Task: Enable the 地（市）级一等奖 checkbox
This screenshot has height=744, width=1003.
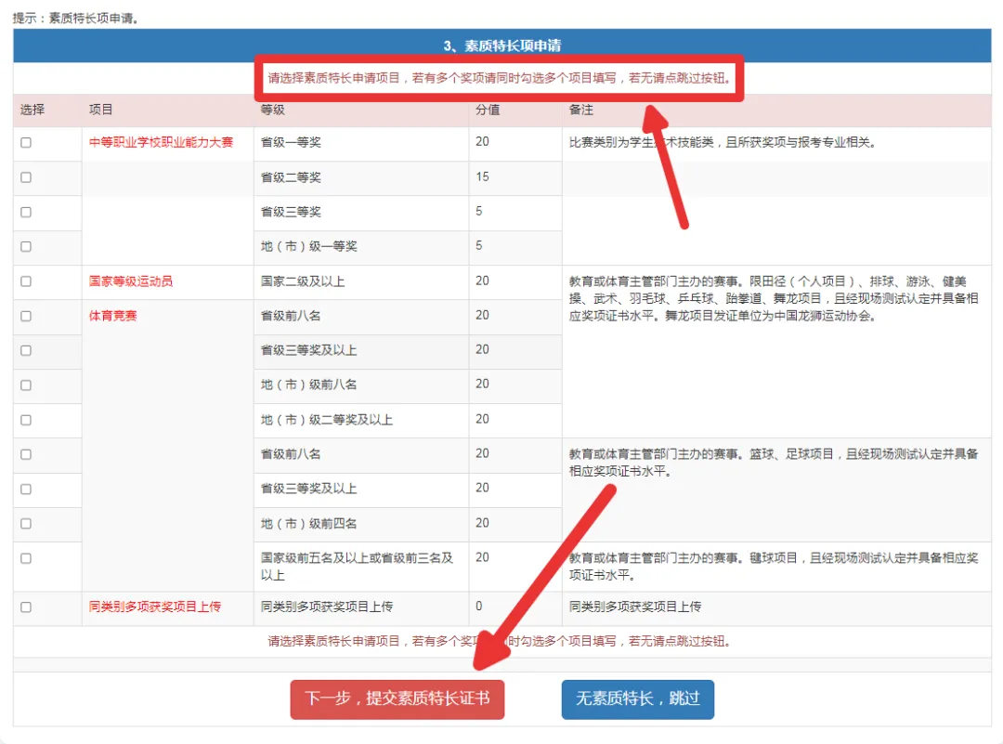Action: pos(26,247)
